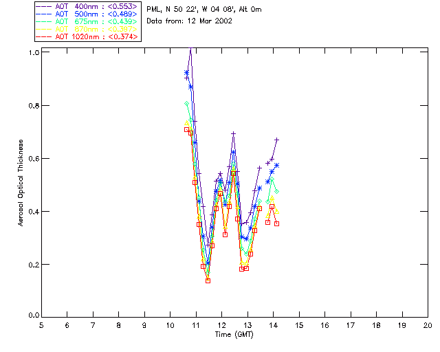440x352 pixels.
Task: Click the lowest red square marker near 11.5
Action: [x=208, y=280]
